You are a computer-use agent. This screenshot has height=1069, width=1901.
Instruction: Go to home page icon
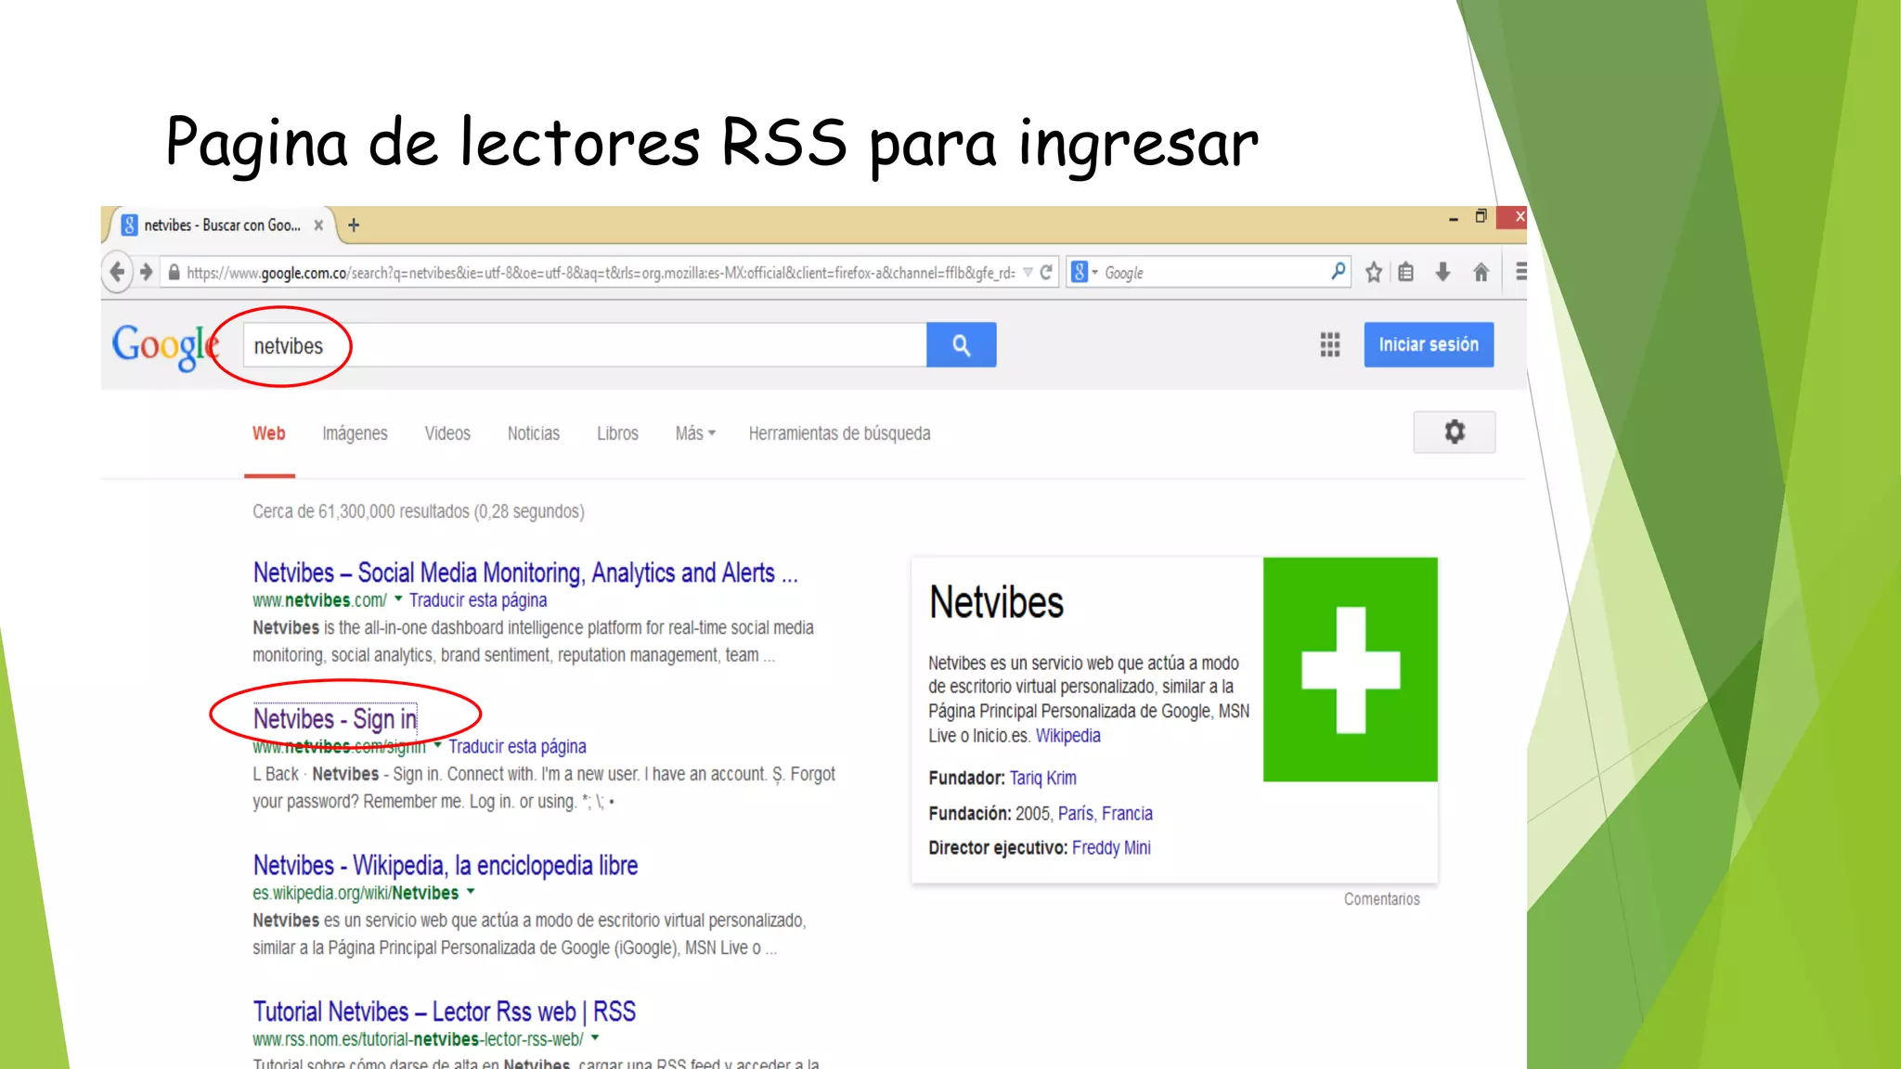tap(1481, 272)
